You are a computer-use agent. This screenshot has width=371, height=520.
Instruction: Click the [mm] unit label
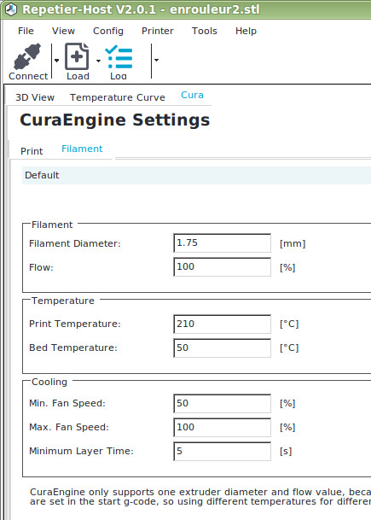click(293, 243)
